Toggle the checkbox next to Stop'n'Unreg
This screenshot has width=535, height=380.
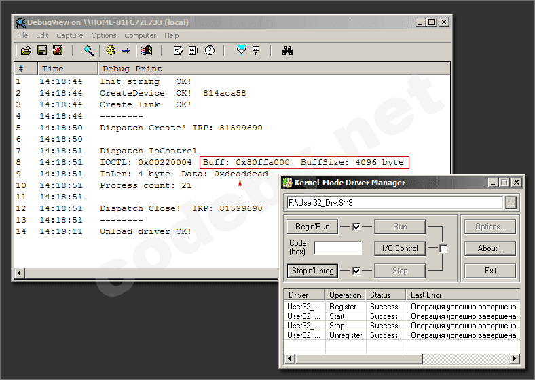click(356, 271)
